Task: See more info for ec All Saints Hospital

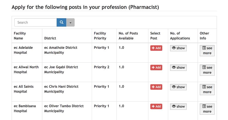Action: [207, 90]
